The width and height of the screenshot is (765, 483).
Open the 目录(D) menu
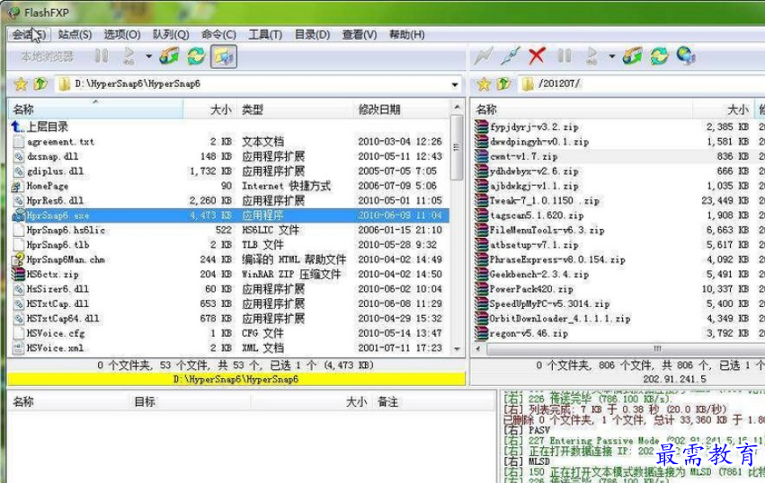coord(312,35)
